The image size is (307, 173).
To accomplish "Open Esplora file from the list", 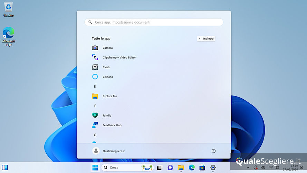I will pos(109,96).
